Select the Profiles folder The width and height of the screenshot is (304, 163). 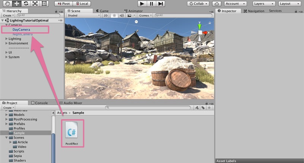pyautogui.click(x=19, y=128)
